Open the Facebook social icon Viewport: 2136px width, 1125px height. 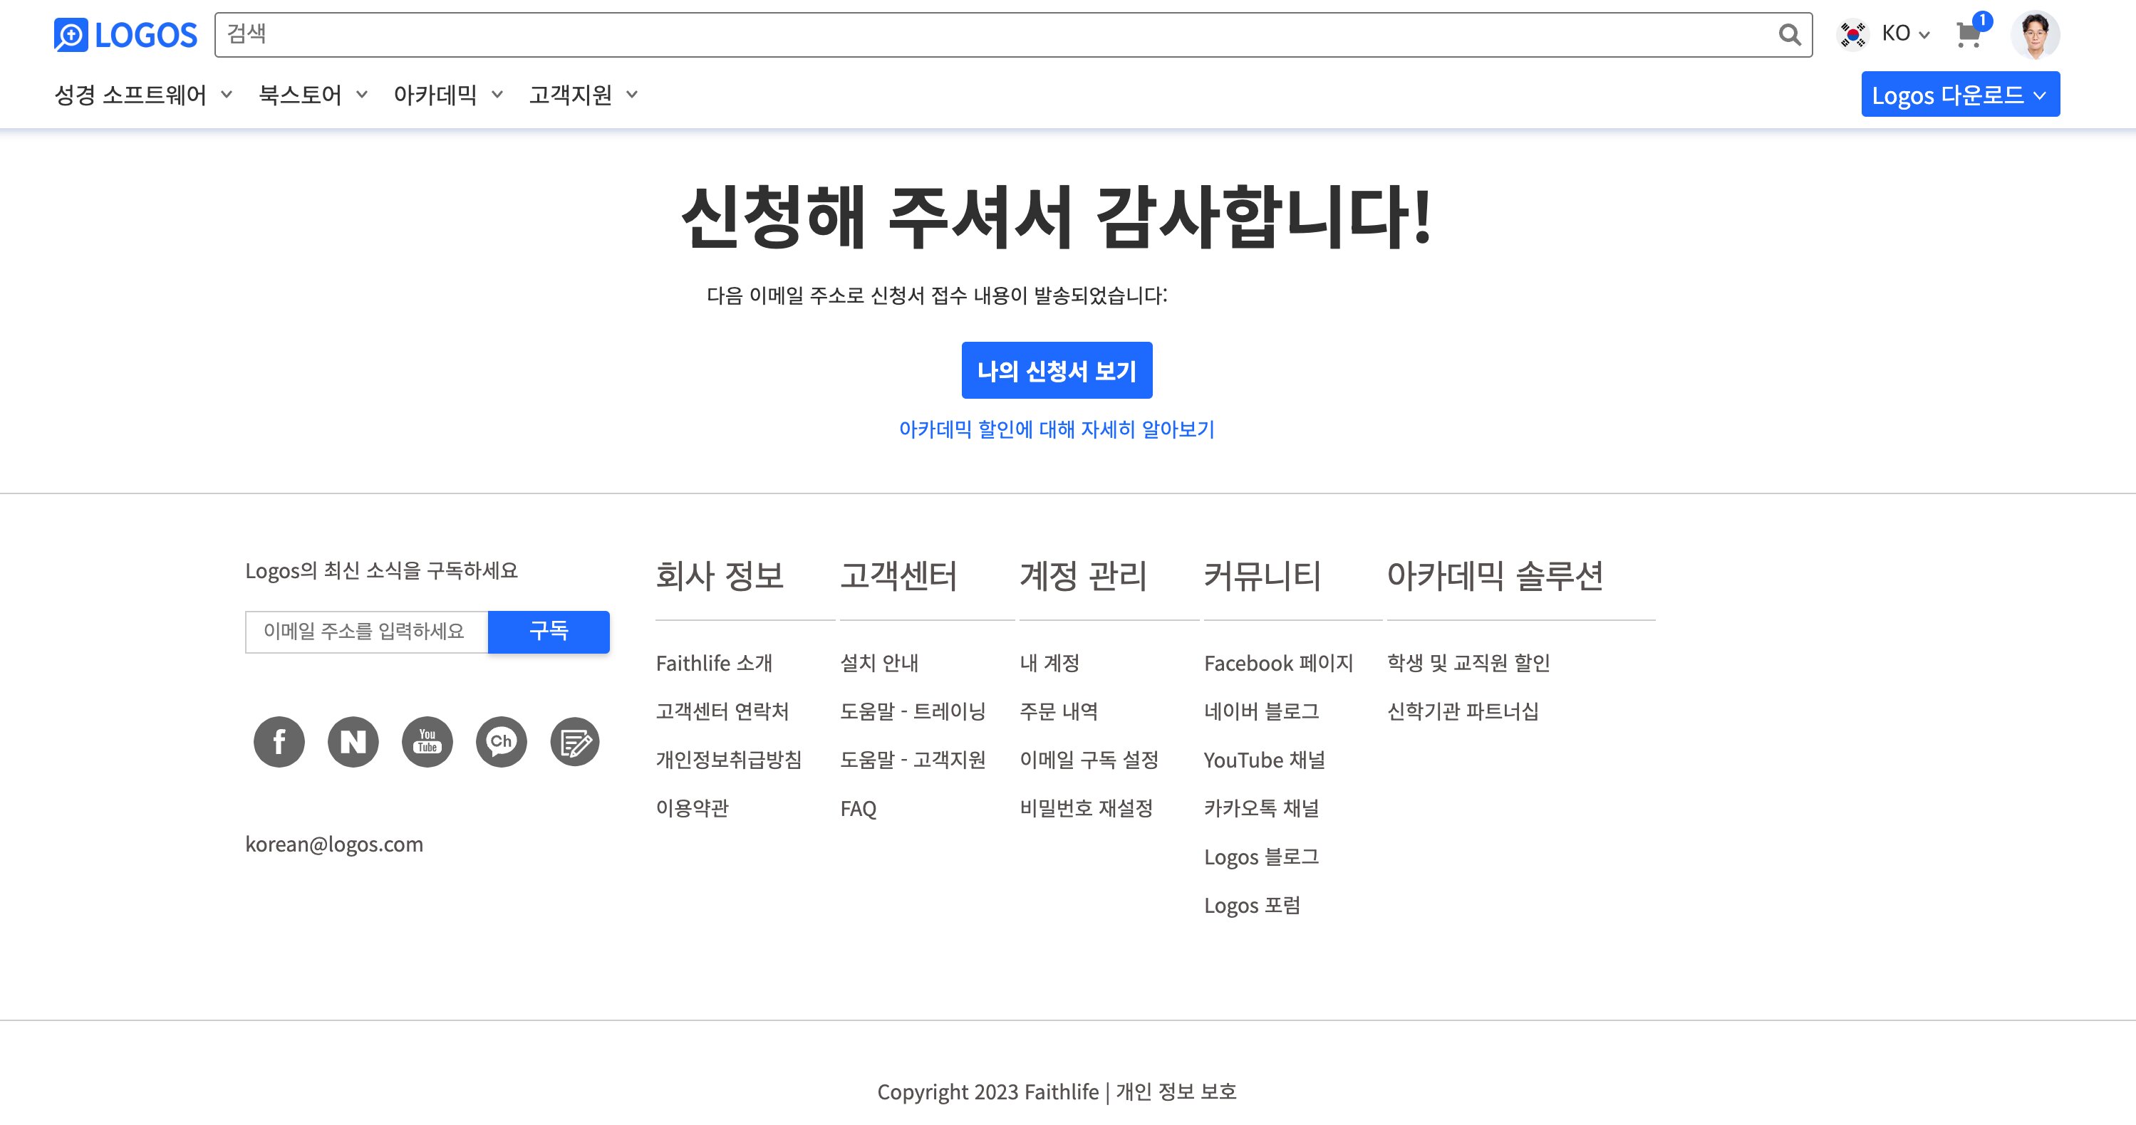coord(279,741)
